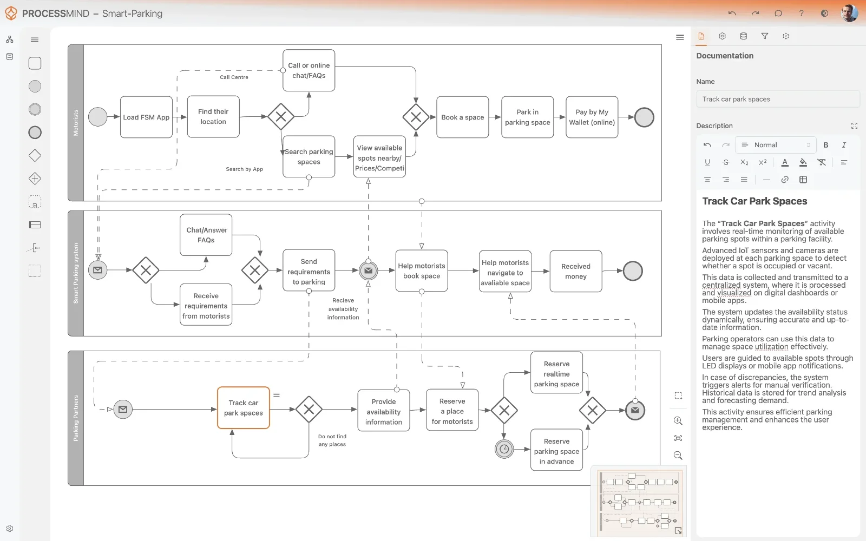
Task: Click the 'Track Car Park Spaces' description heading
Action: [x=755, y=201]
